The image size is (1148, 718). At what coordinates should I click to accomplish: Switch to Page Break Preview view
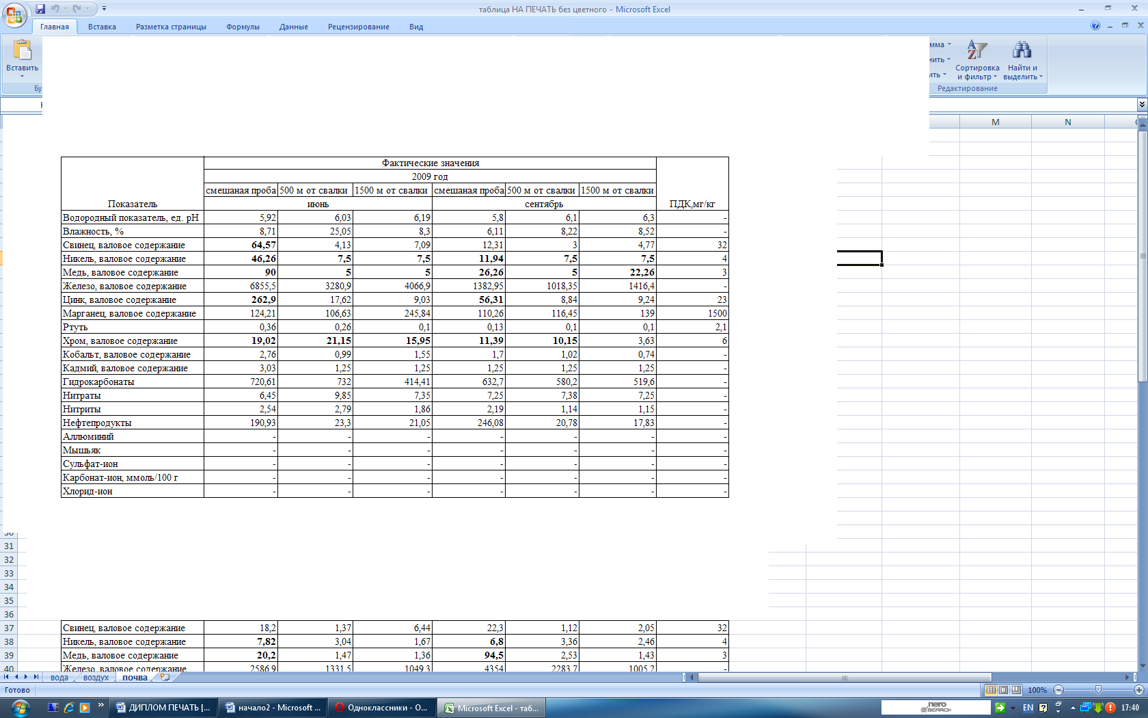tap(1016, 690)
